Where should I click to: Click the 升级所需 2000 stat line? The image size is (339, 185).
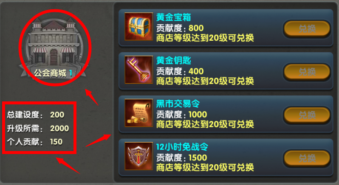pyautogui.click(x=38, y=129)
